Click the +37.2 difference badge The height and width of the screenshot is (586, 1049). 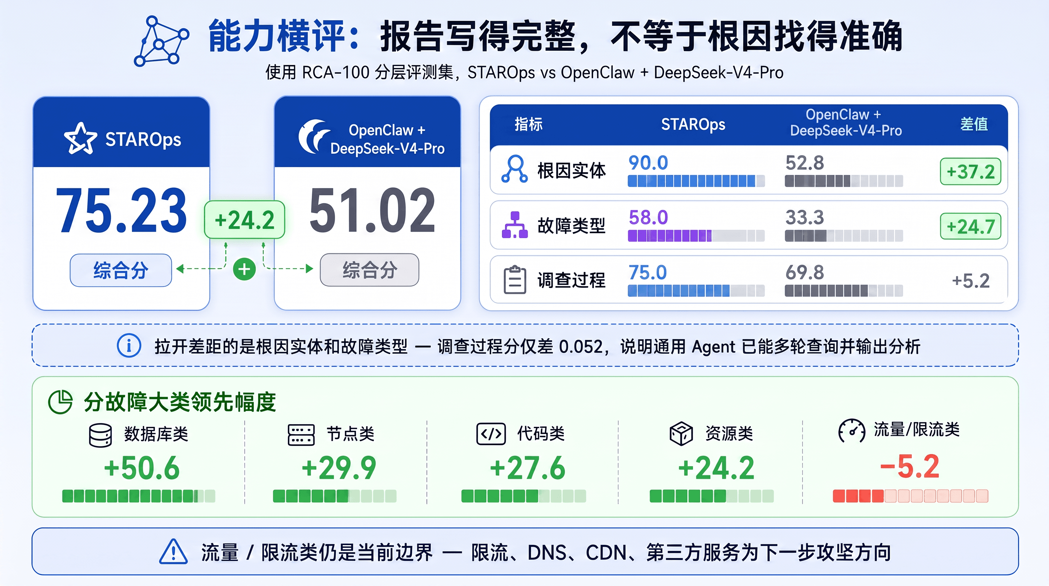[970, 172]
